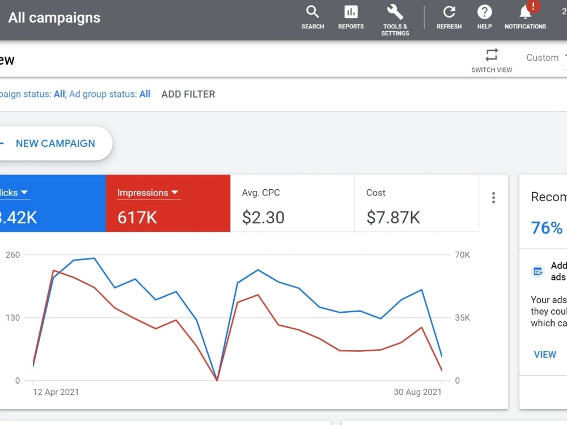Click the 617K impressions value
This screenshot has width=567, height=425.
click(137, 218)
